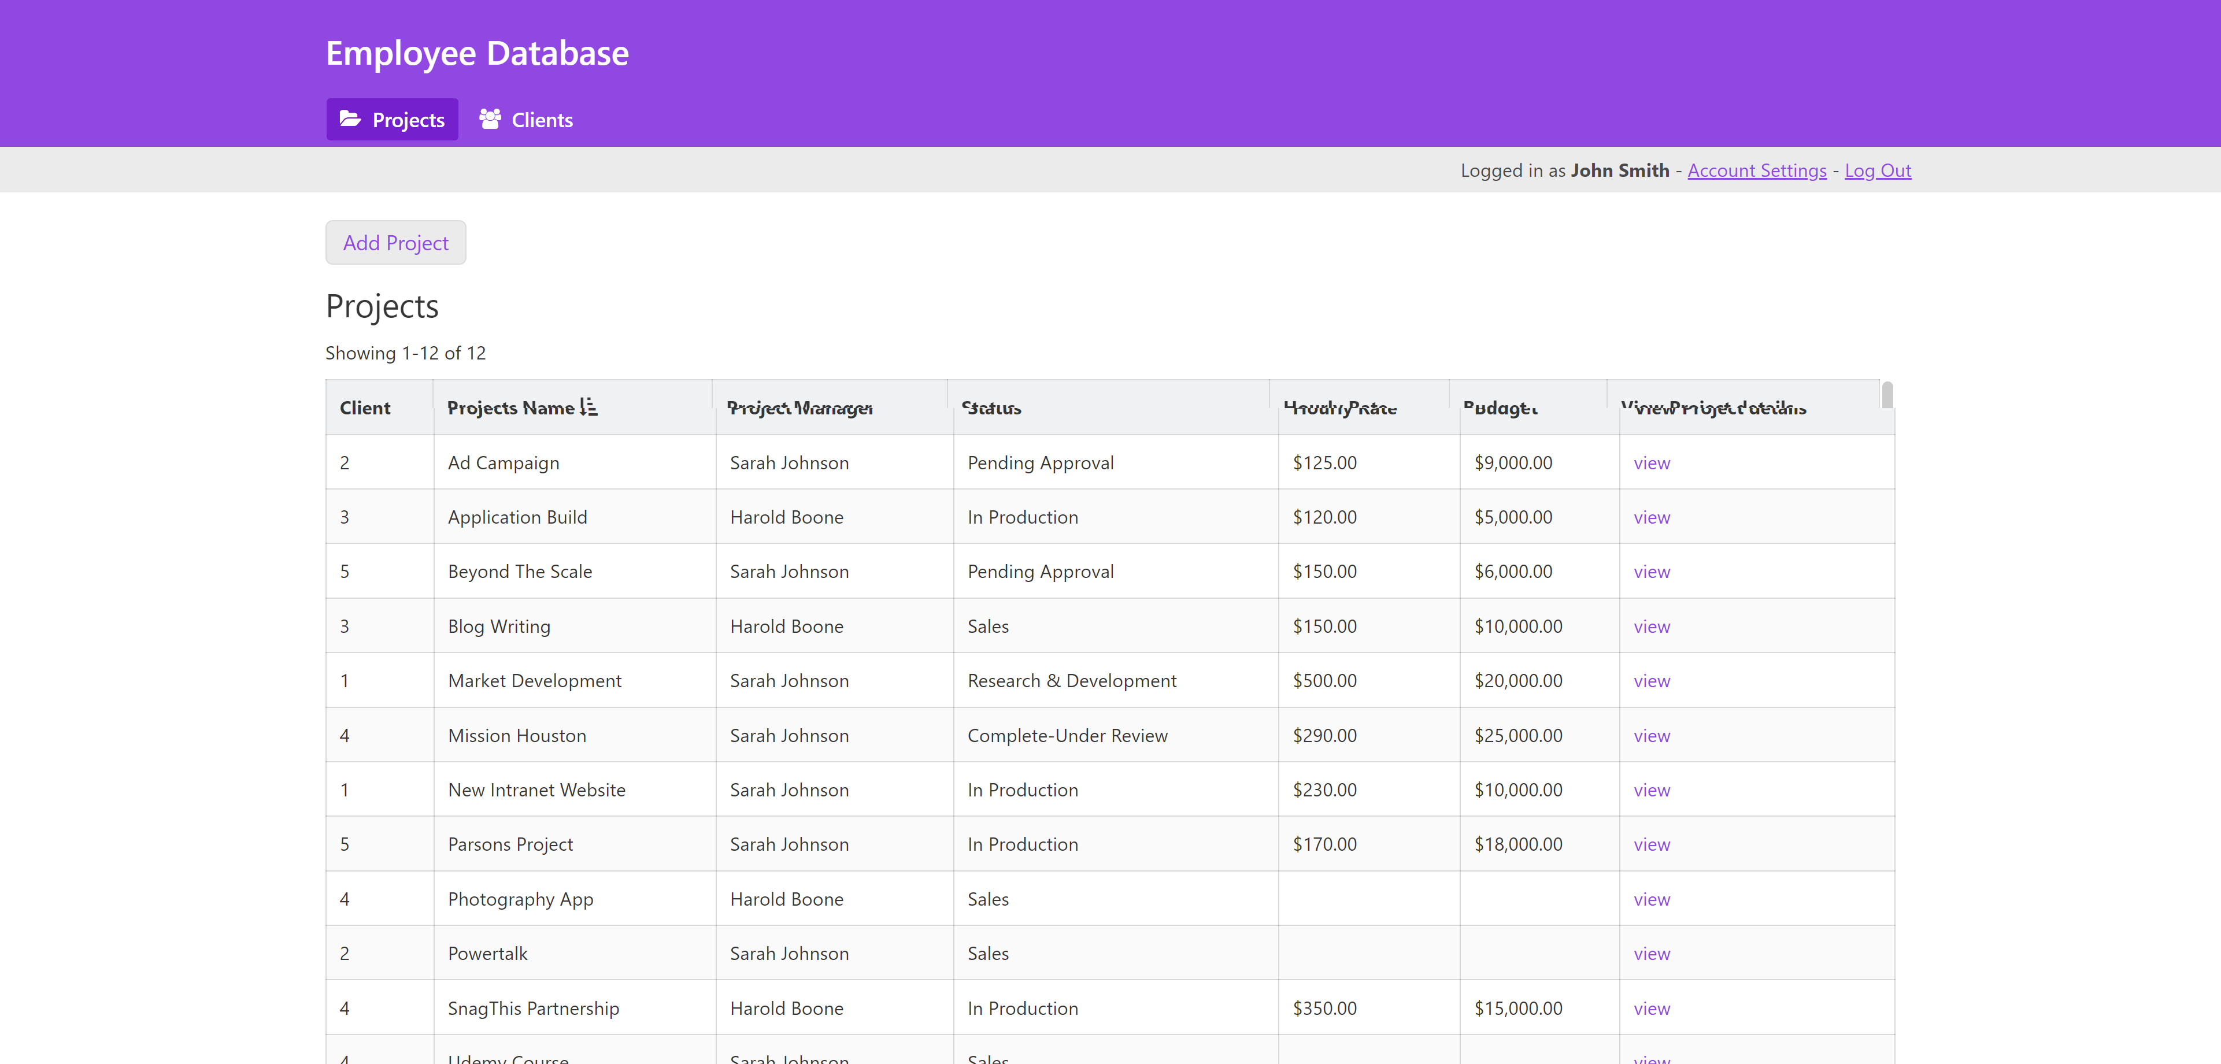Click the '$170.00' hourly rate cell

(1369, 844)
